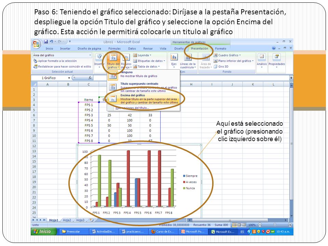This screenshot has height=246, width=328.
Task: Click the Área de trazado button
Action: click(206, 61)
